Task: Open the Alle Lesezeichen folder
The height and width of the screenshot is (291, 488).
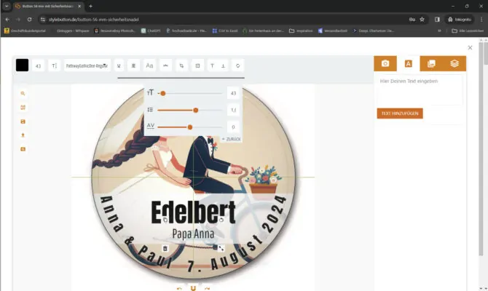Action: (x=468, y=31)
